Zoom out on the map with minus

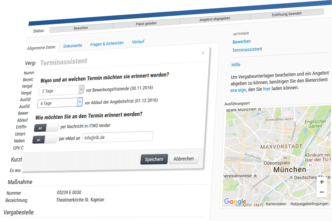tap(322, 192)
